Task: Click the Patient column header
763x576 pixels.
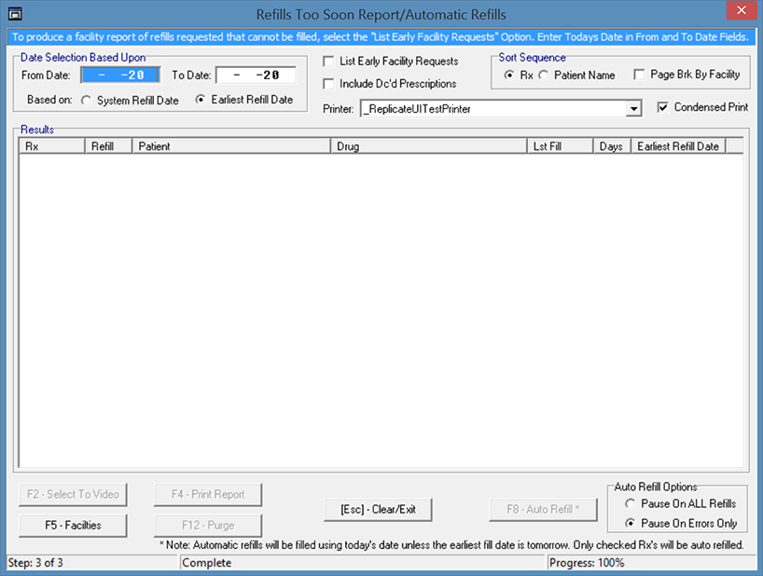Action: (231, 146)
